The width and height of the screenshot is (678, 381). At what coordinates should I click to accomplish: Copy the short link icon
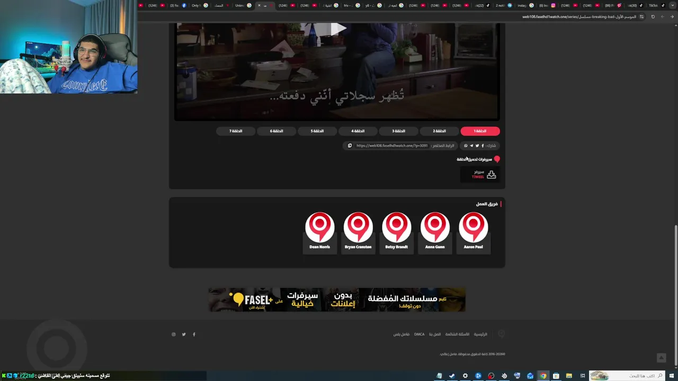click(x=350, y=146)
